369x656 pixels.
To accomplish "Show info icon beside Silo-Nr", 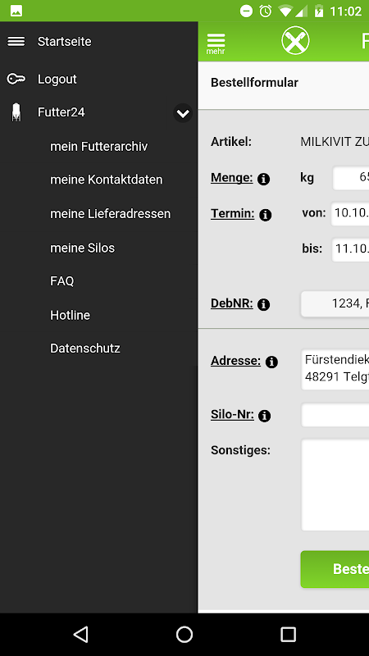I will coord(264,416).
